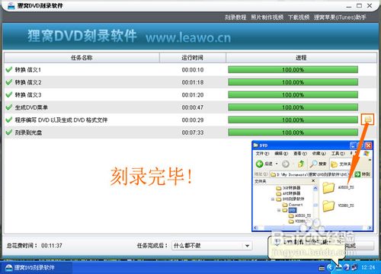
Task: Click app icon in main title bar
Action: tap(11, 5)
